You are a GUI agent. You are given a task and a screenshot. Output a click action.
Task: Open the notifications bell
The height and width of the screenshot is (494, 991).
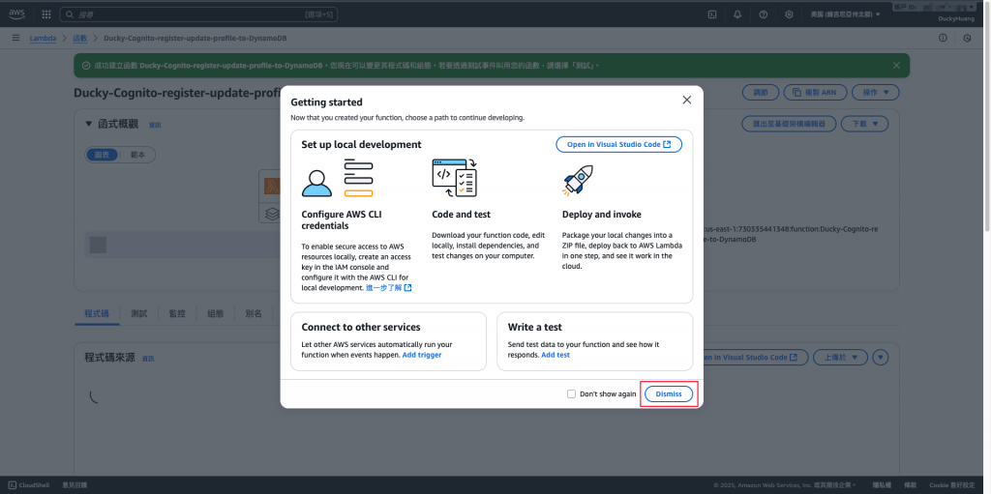coord(737,14)
